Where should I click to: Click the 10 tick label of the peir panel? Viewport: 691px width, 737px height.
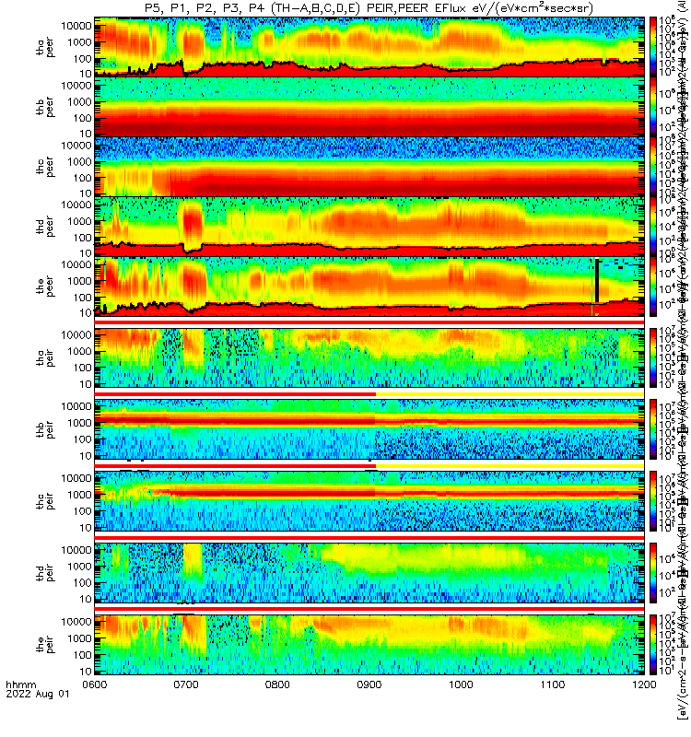point(85,672)
